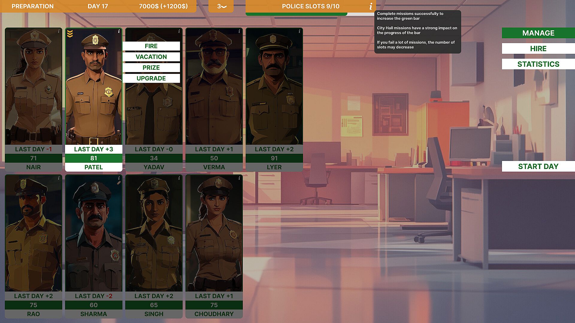The height and width of the screenshot is (323, 575).
Task: Click info icon on Patel's card
Action: coord(119,31)
